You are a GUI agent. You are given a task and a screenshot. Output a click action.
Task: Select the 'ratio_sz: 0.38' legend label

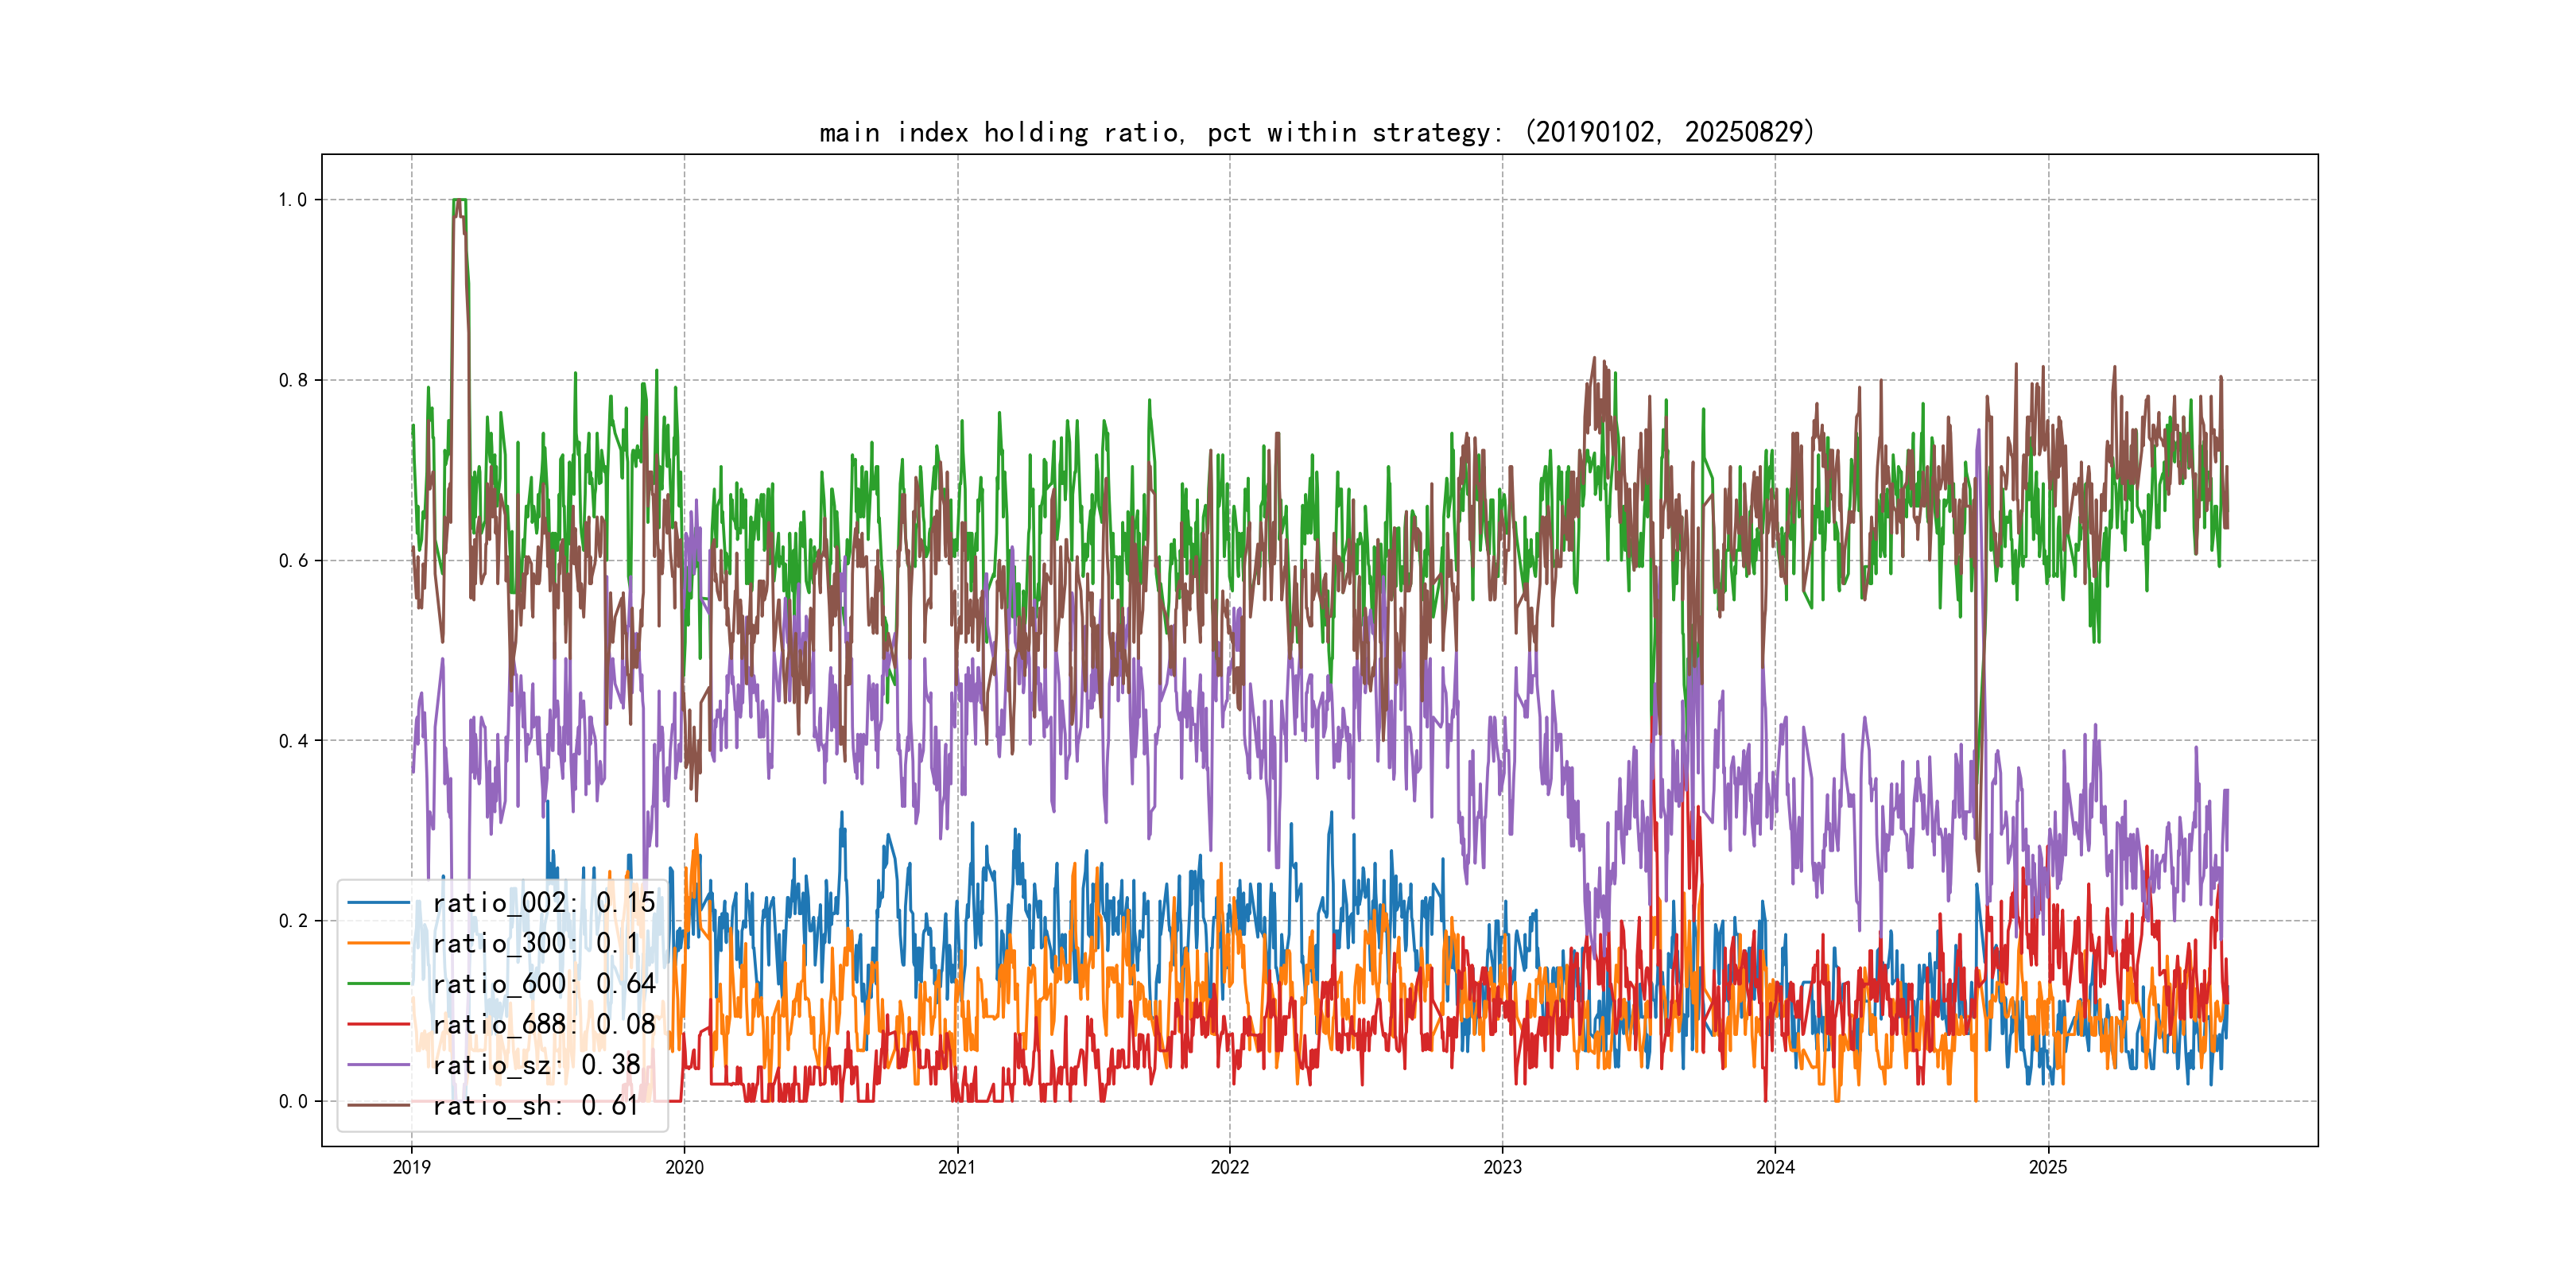pyautogui.click(x=536, y=1065)
